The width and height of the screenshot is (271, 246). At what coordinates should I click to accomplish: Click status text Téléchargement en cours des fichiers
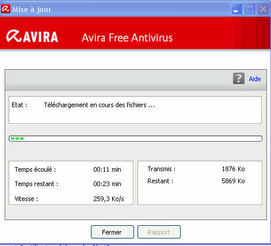coord(100,105)
